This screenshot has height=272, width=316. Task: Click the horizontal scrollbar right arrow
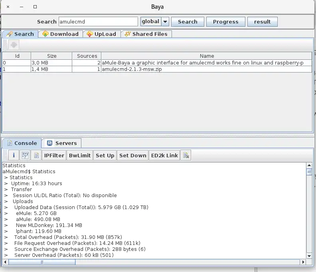(303, 262)
